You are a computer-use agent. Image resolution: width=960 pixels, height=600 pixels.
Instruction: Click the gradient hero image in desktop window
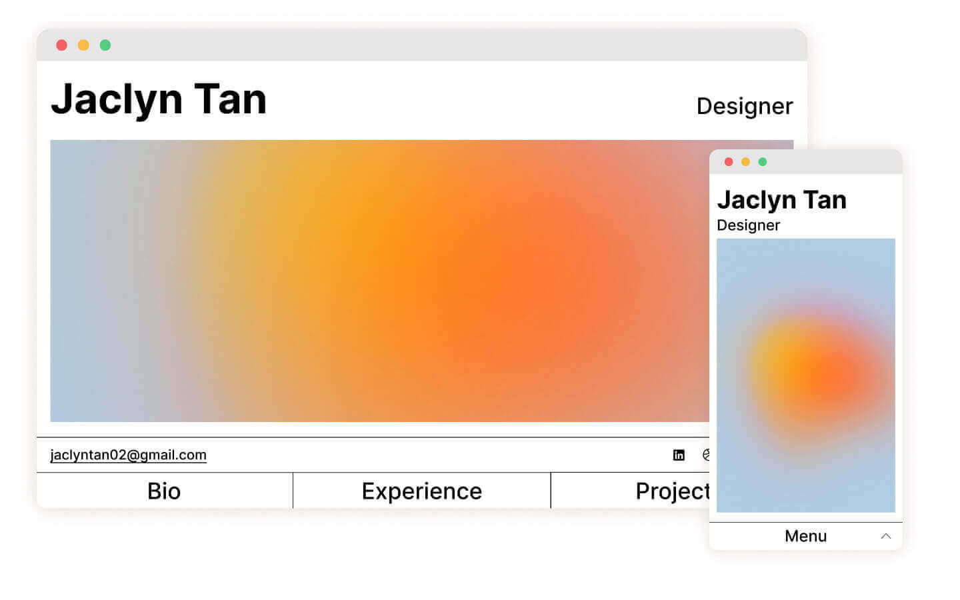pos(380,281)
